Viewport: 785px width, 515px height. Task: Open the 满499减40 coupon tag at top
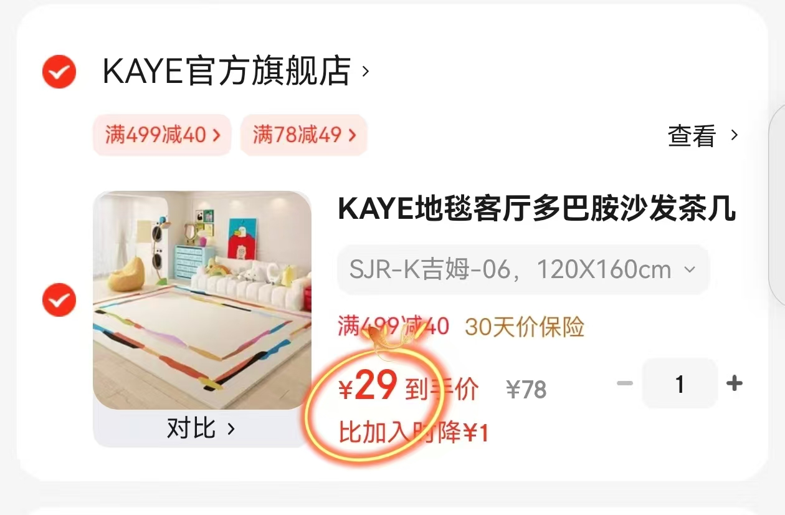click(162, 135)
